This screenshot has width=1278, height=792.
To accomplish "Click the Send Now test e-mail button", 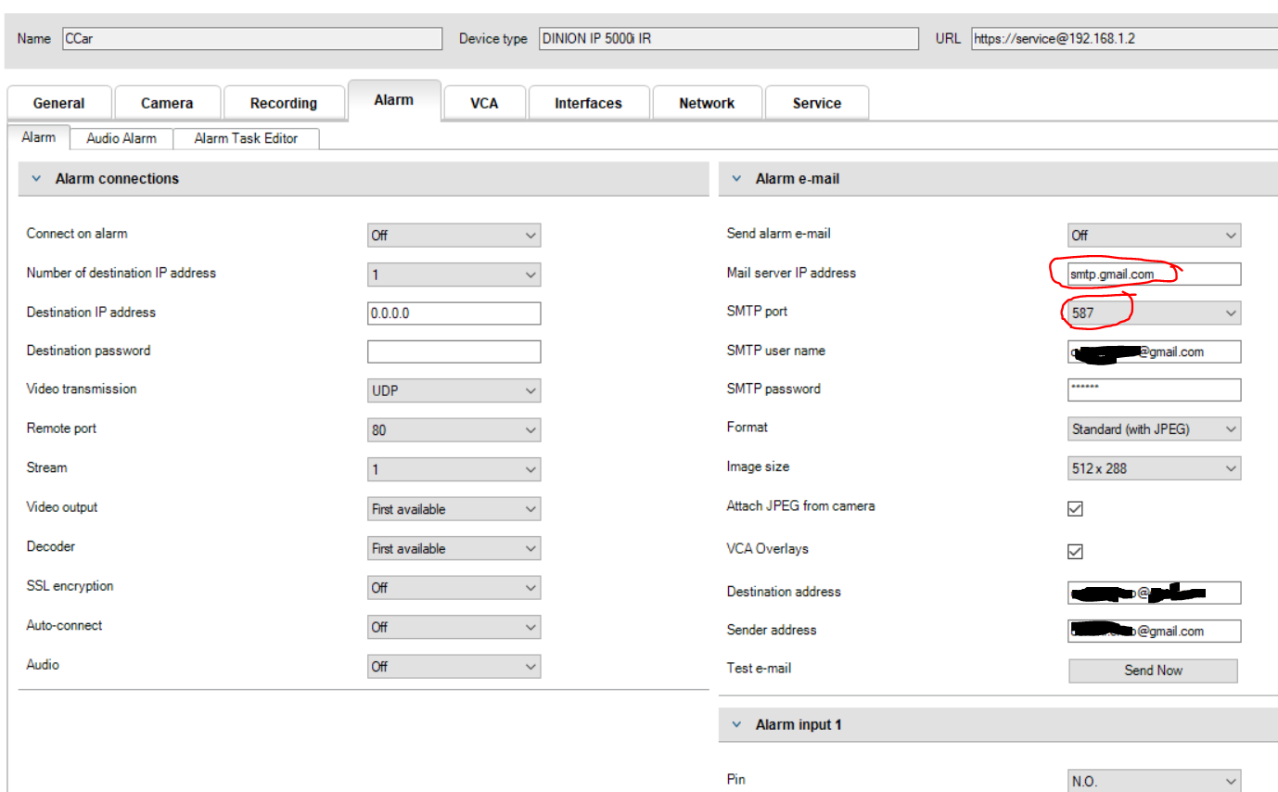I will tap(1153, 671).
